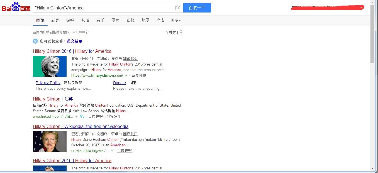Click snippet text 'Please make this a recurring...'
Image resolution: width=378 pixels, height=173 pixels.
click(138, 89)
